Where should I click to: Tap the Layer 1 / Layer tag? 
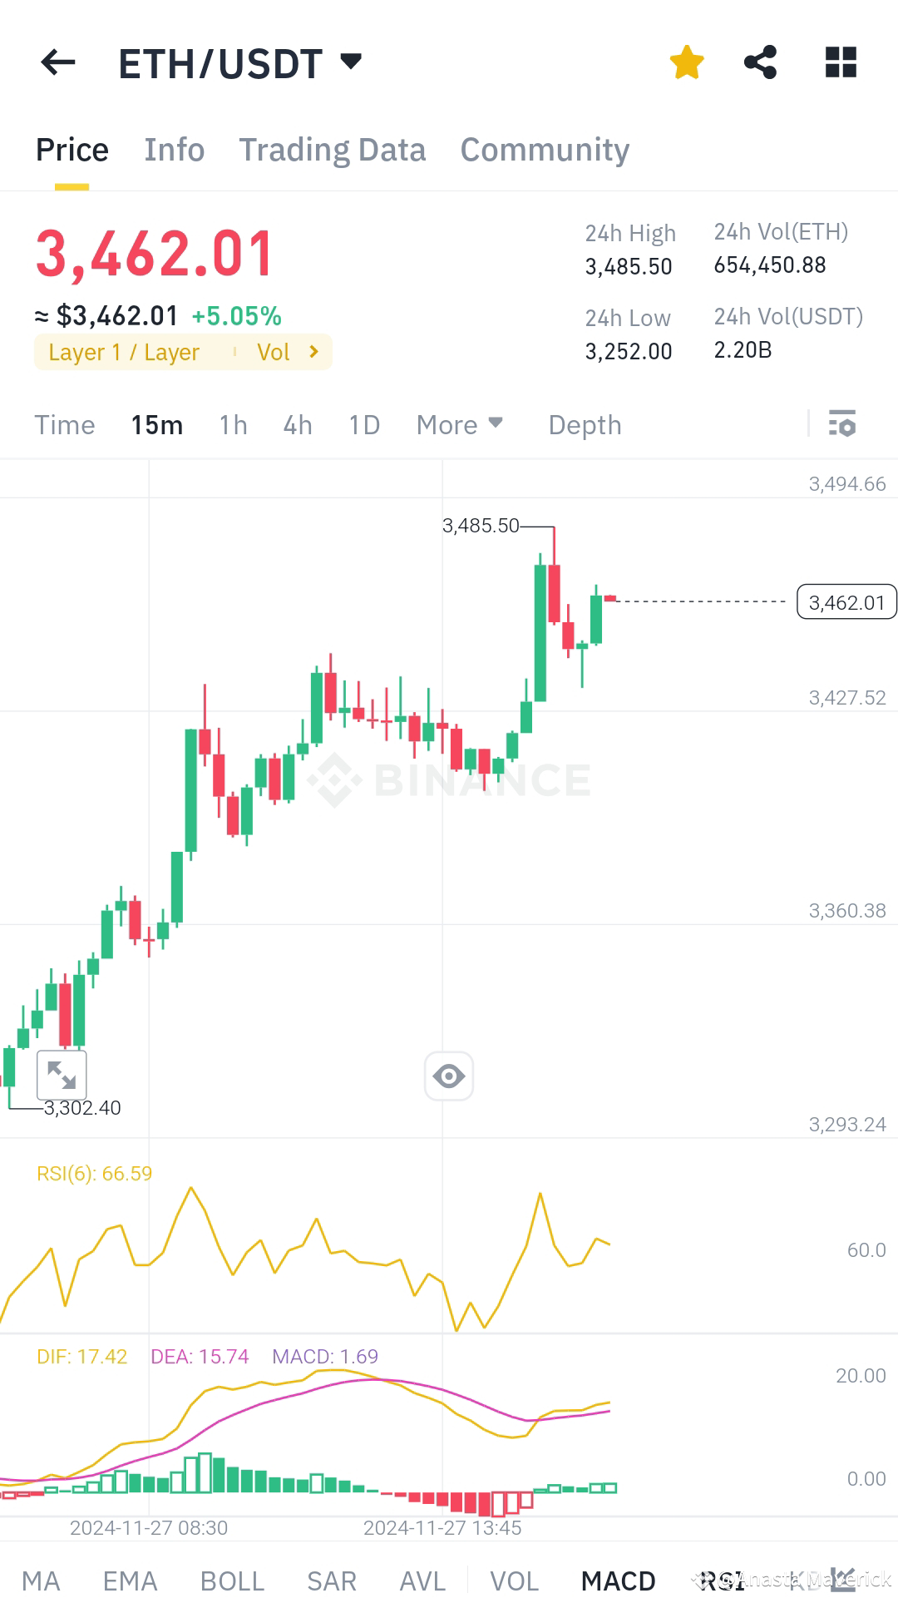[123, 352]
